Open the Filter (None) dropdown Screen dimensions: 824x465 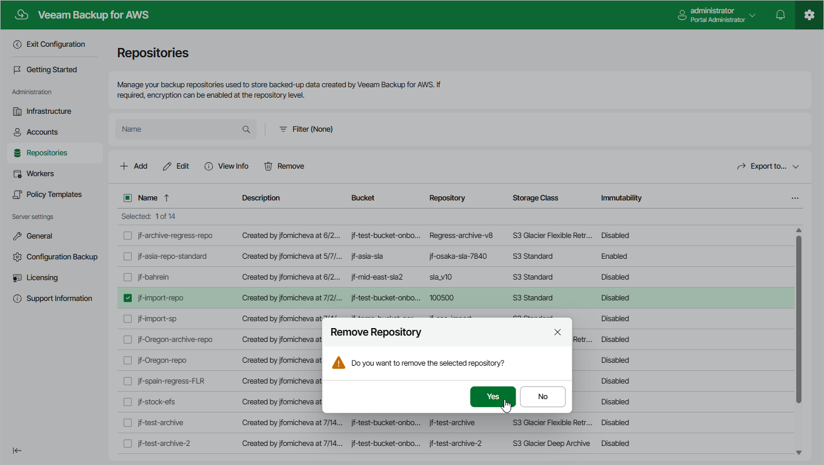point(306,129)
